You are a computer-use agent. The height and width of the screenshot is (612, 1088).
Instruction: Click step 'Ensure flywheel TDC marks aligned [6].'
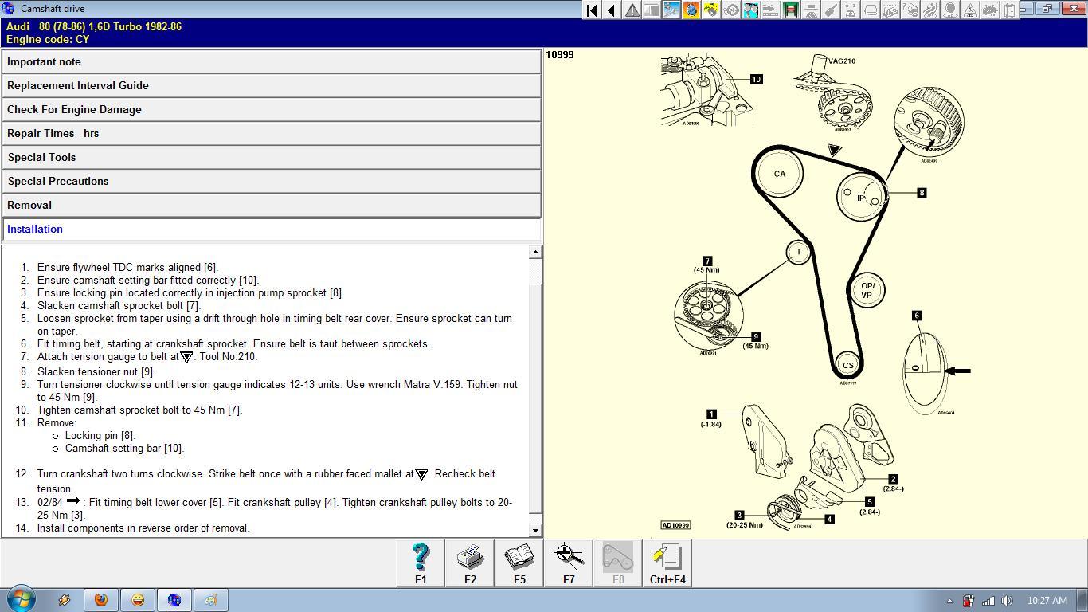(x=127, y=267)
